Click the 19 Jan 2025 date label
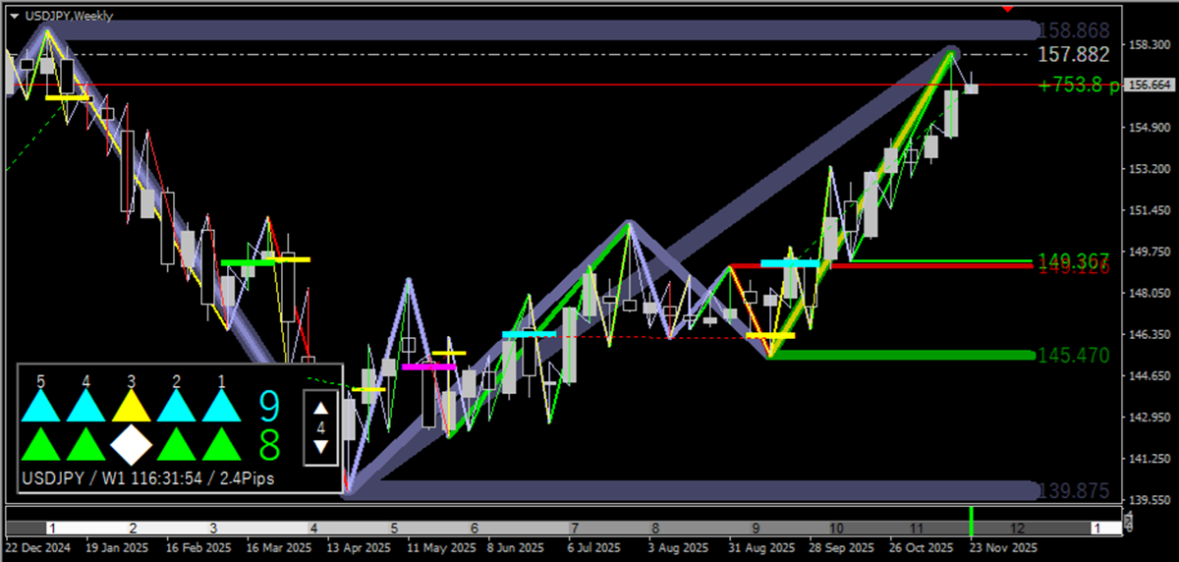This screenshot has width=1179, height=562. pos(116,546)
